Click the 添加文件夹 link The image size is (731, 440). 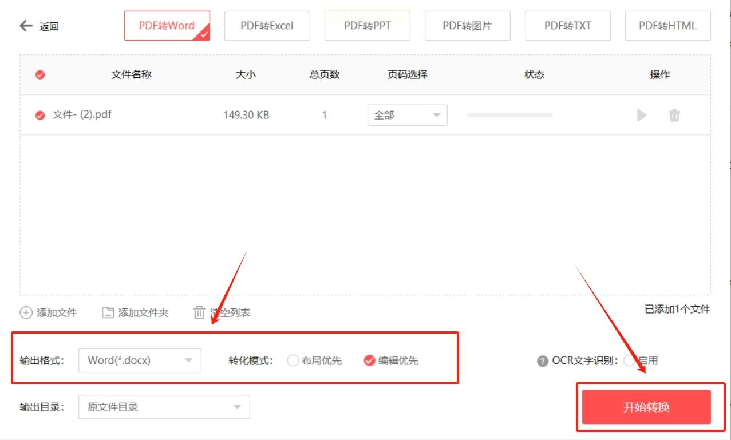coord(143,312)
